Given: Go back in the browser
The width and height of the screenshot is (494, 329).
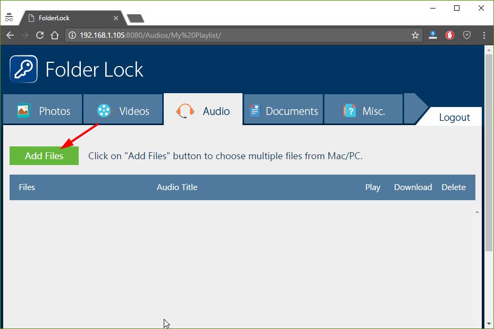Looking at the screenshot, I should [x=10, y=35].
